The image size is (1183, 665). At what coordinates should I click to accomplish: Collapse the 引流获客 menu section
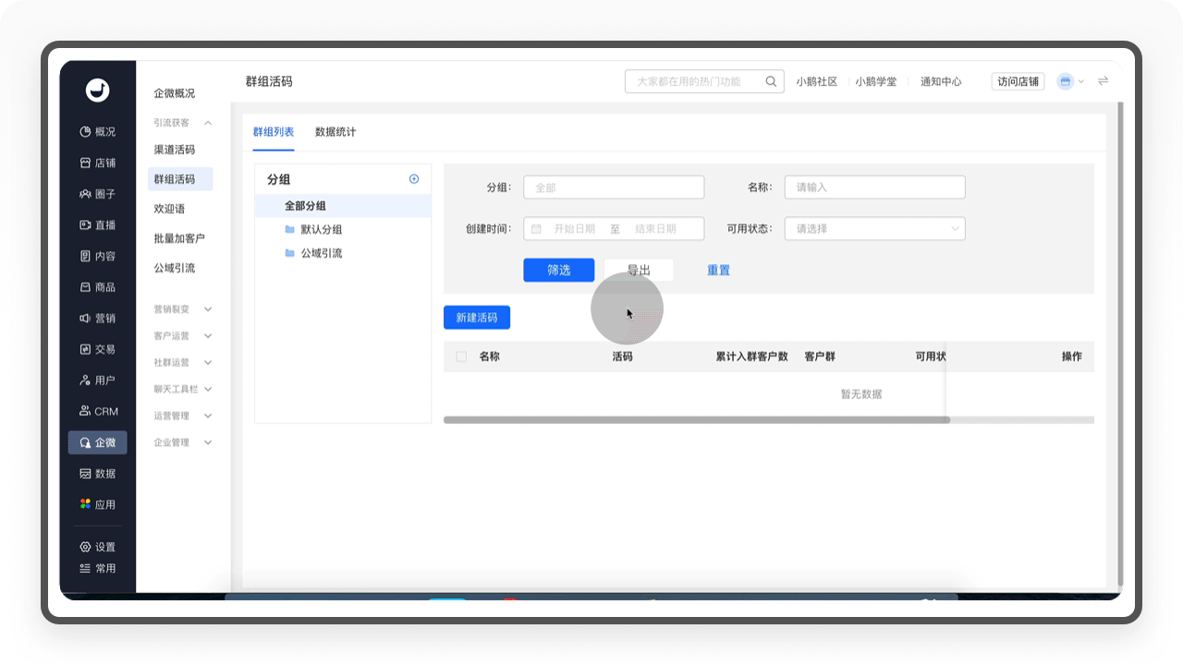[183, 123]
